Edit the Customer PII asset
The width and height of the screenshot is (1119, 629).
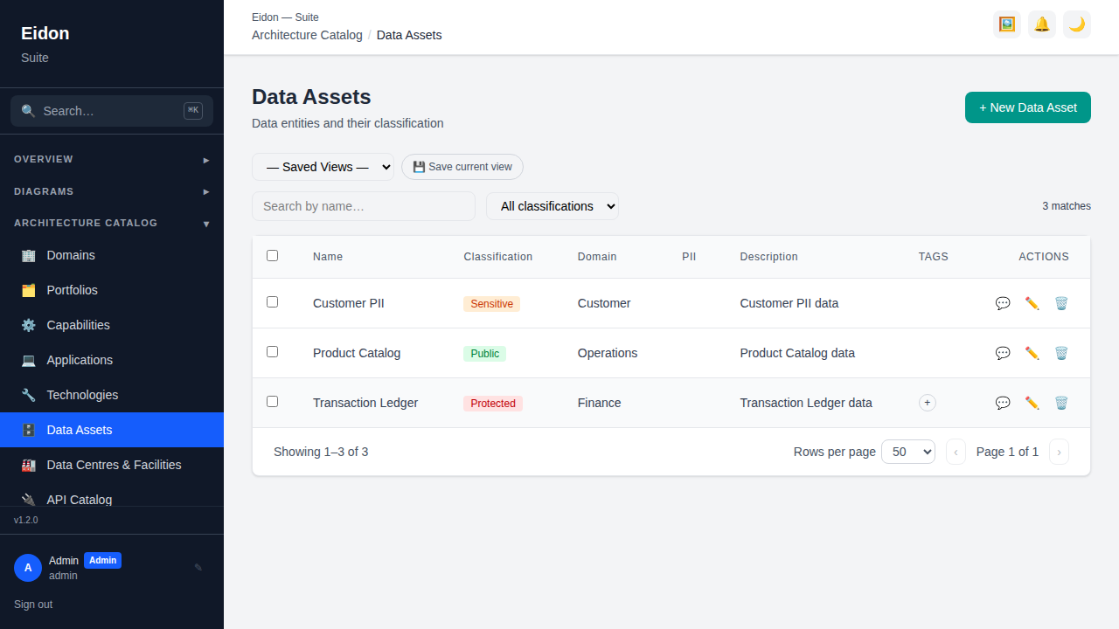click(x=1032, y=303)
